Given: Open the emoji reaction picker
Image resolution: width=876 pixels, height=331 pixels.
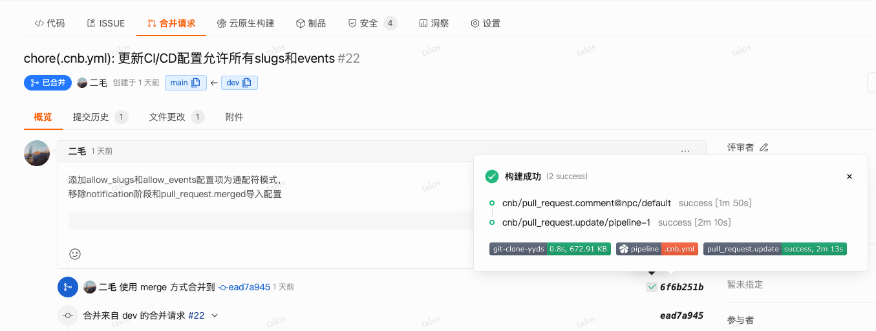Looking at the screenshot, I should [x=75, y=254].
